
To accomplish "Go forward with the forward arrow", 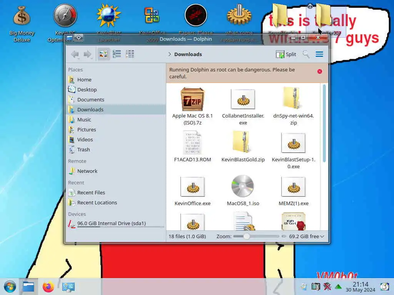I will (87, 54).
